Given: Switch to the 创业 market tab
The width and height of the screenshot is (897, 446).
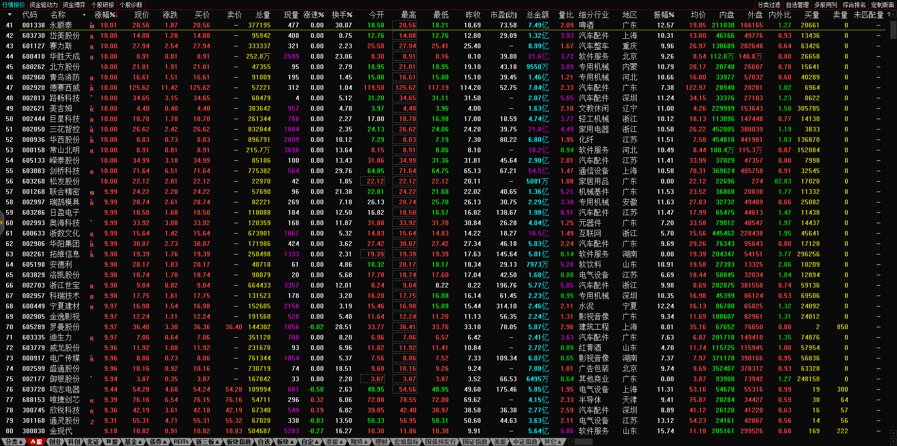Looking at the screenshot, I should click(x=55, y=442).
